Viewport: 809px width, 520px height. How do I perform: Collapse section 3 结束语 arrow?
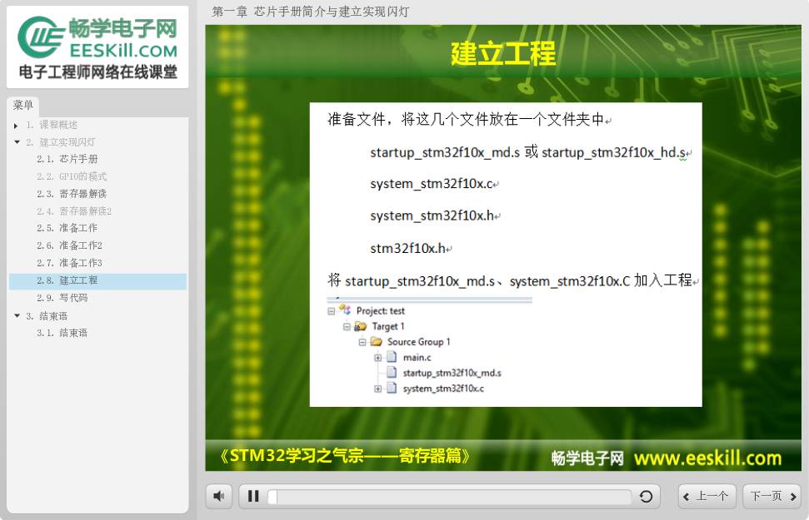pos(17,316)
